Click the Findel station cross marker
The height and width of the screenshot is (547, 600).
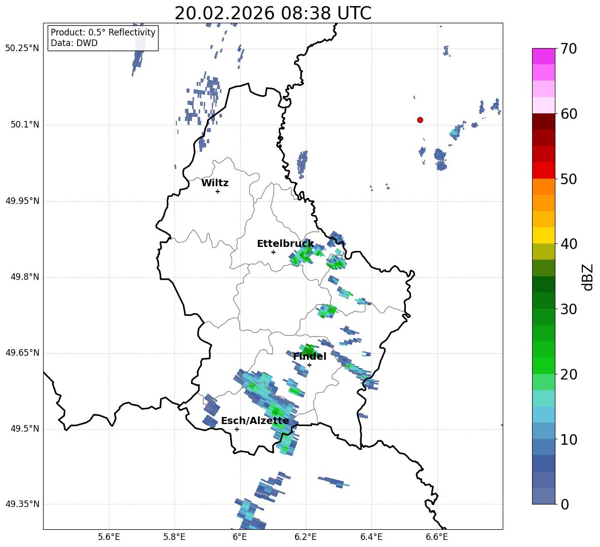(309, 365)
